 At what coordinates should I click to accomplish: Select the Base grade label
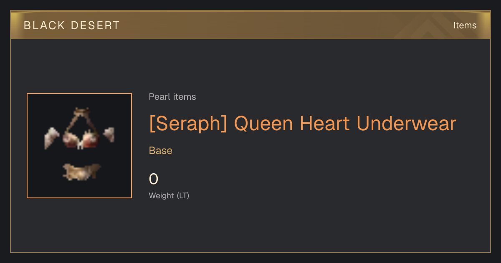[161, 151]
